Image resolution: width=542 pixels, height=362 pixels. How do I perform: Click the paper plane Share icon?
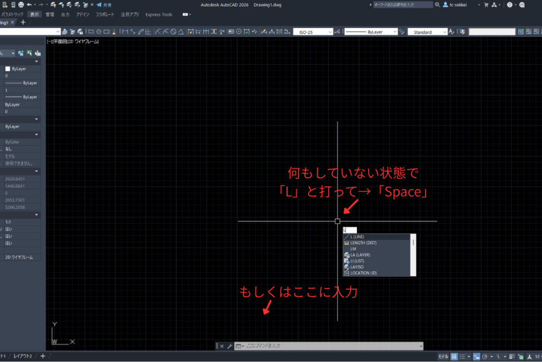point(99,5)
